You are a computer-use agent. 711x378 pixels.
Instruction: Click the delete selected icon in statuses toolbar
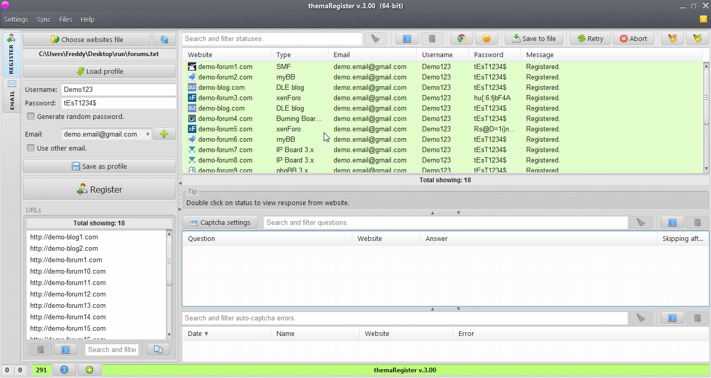(432, 38)
